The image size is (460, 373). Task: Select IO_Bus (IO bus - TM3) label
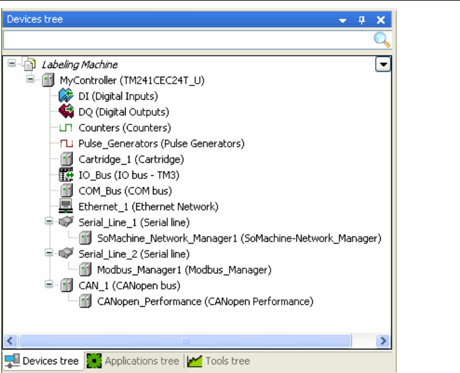point(129,175)
